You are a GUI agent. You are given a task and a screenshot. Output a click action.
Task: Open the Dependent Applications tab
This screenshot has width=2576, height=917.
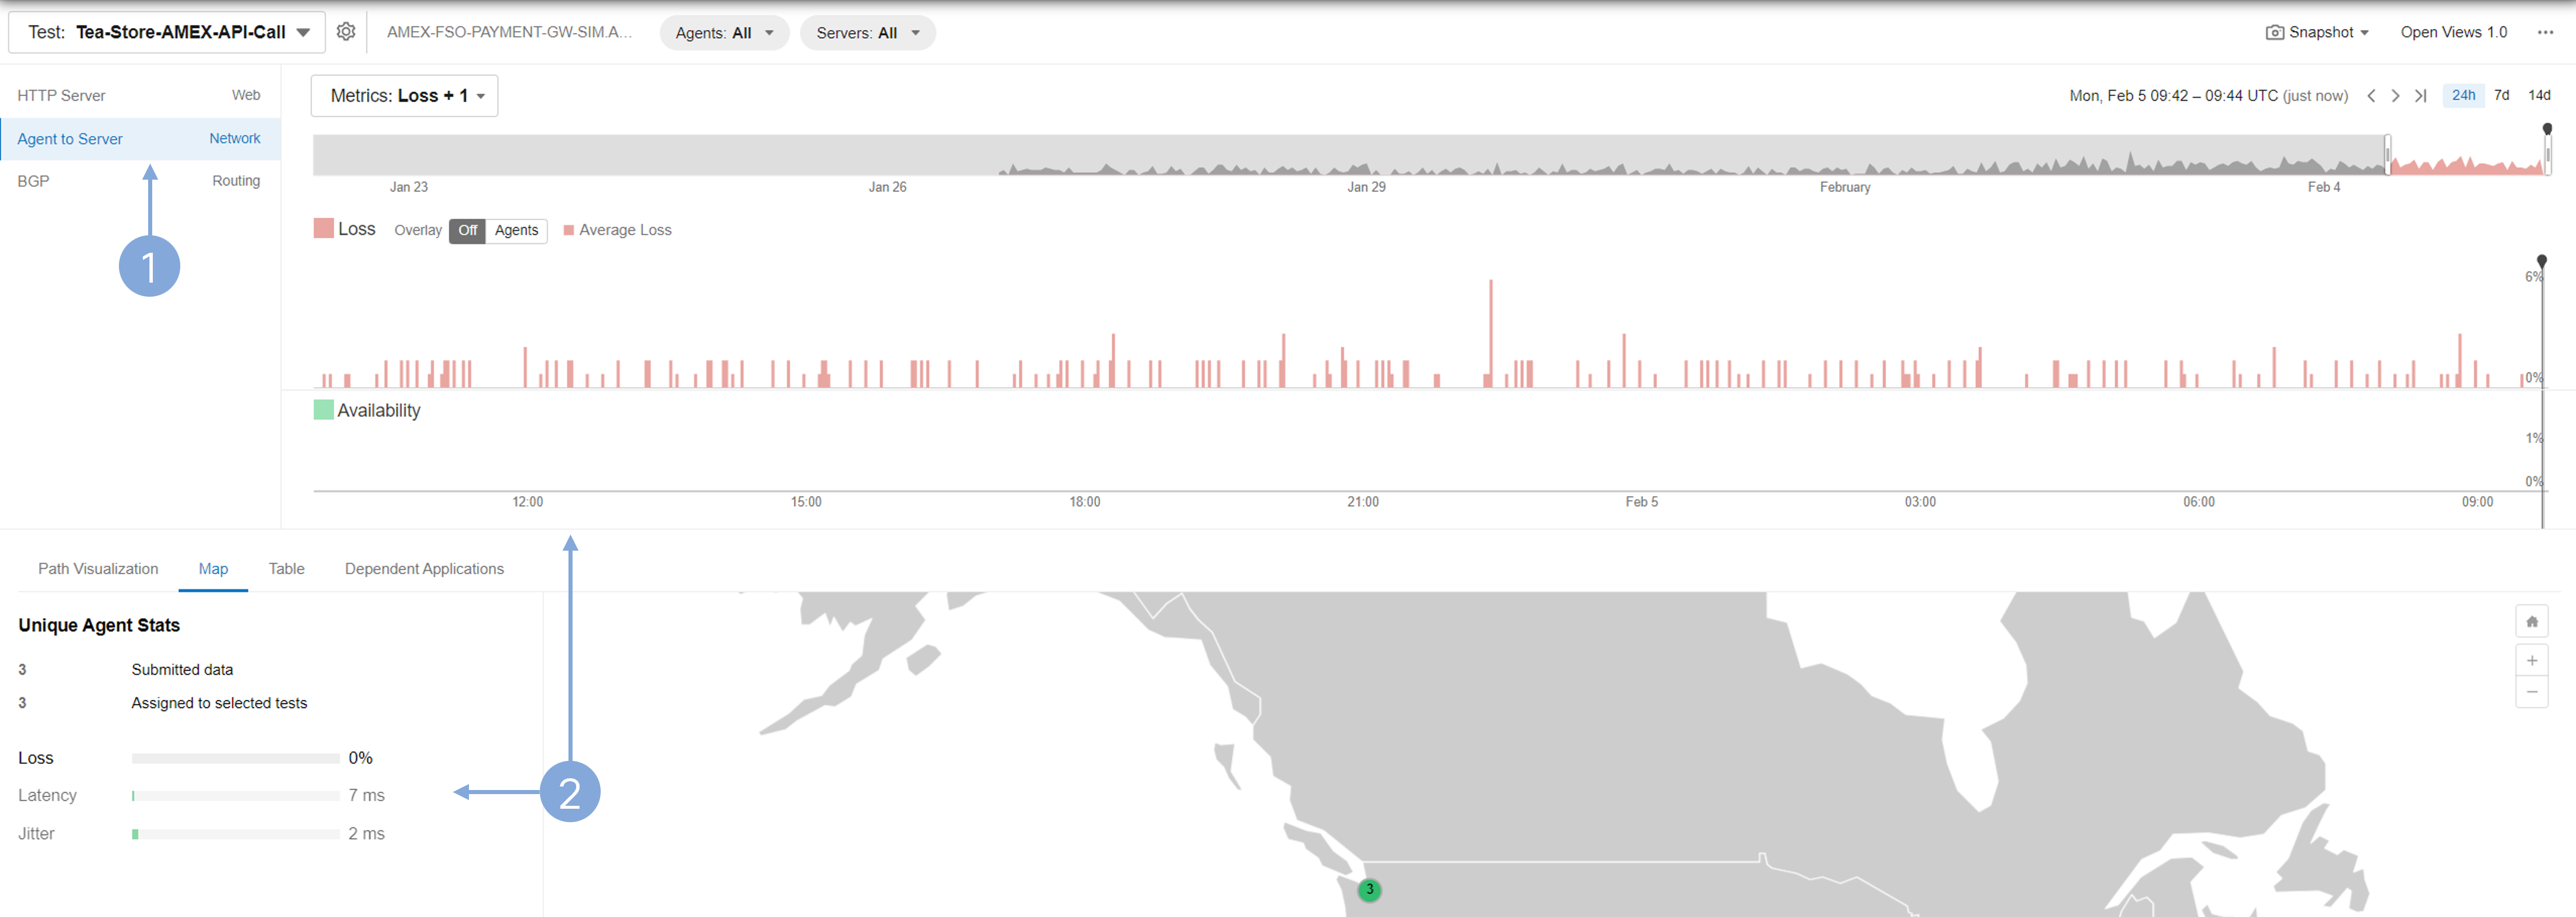tap(424, 569)
